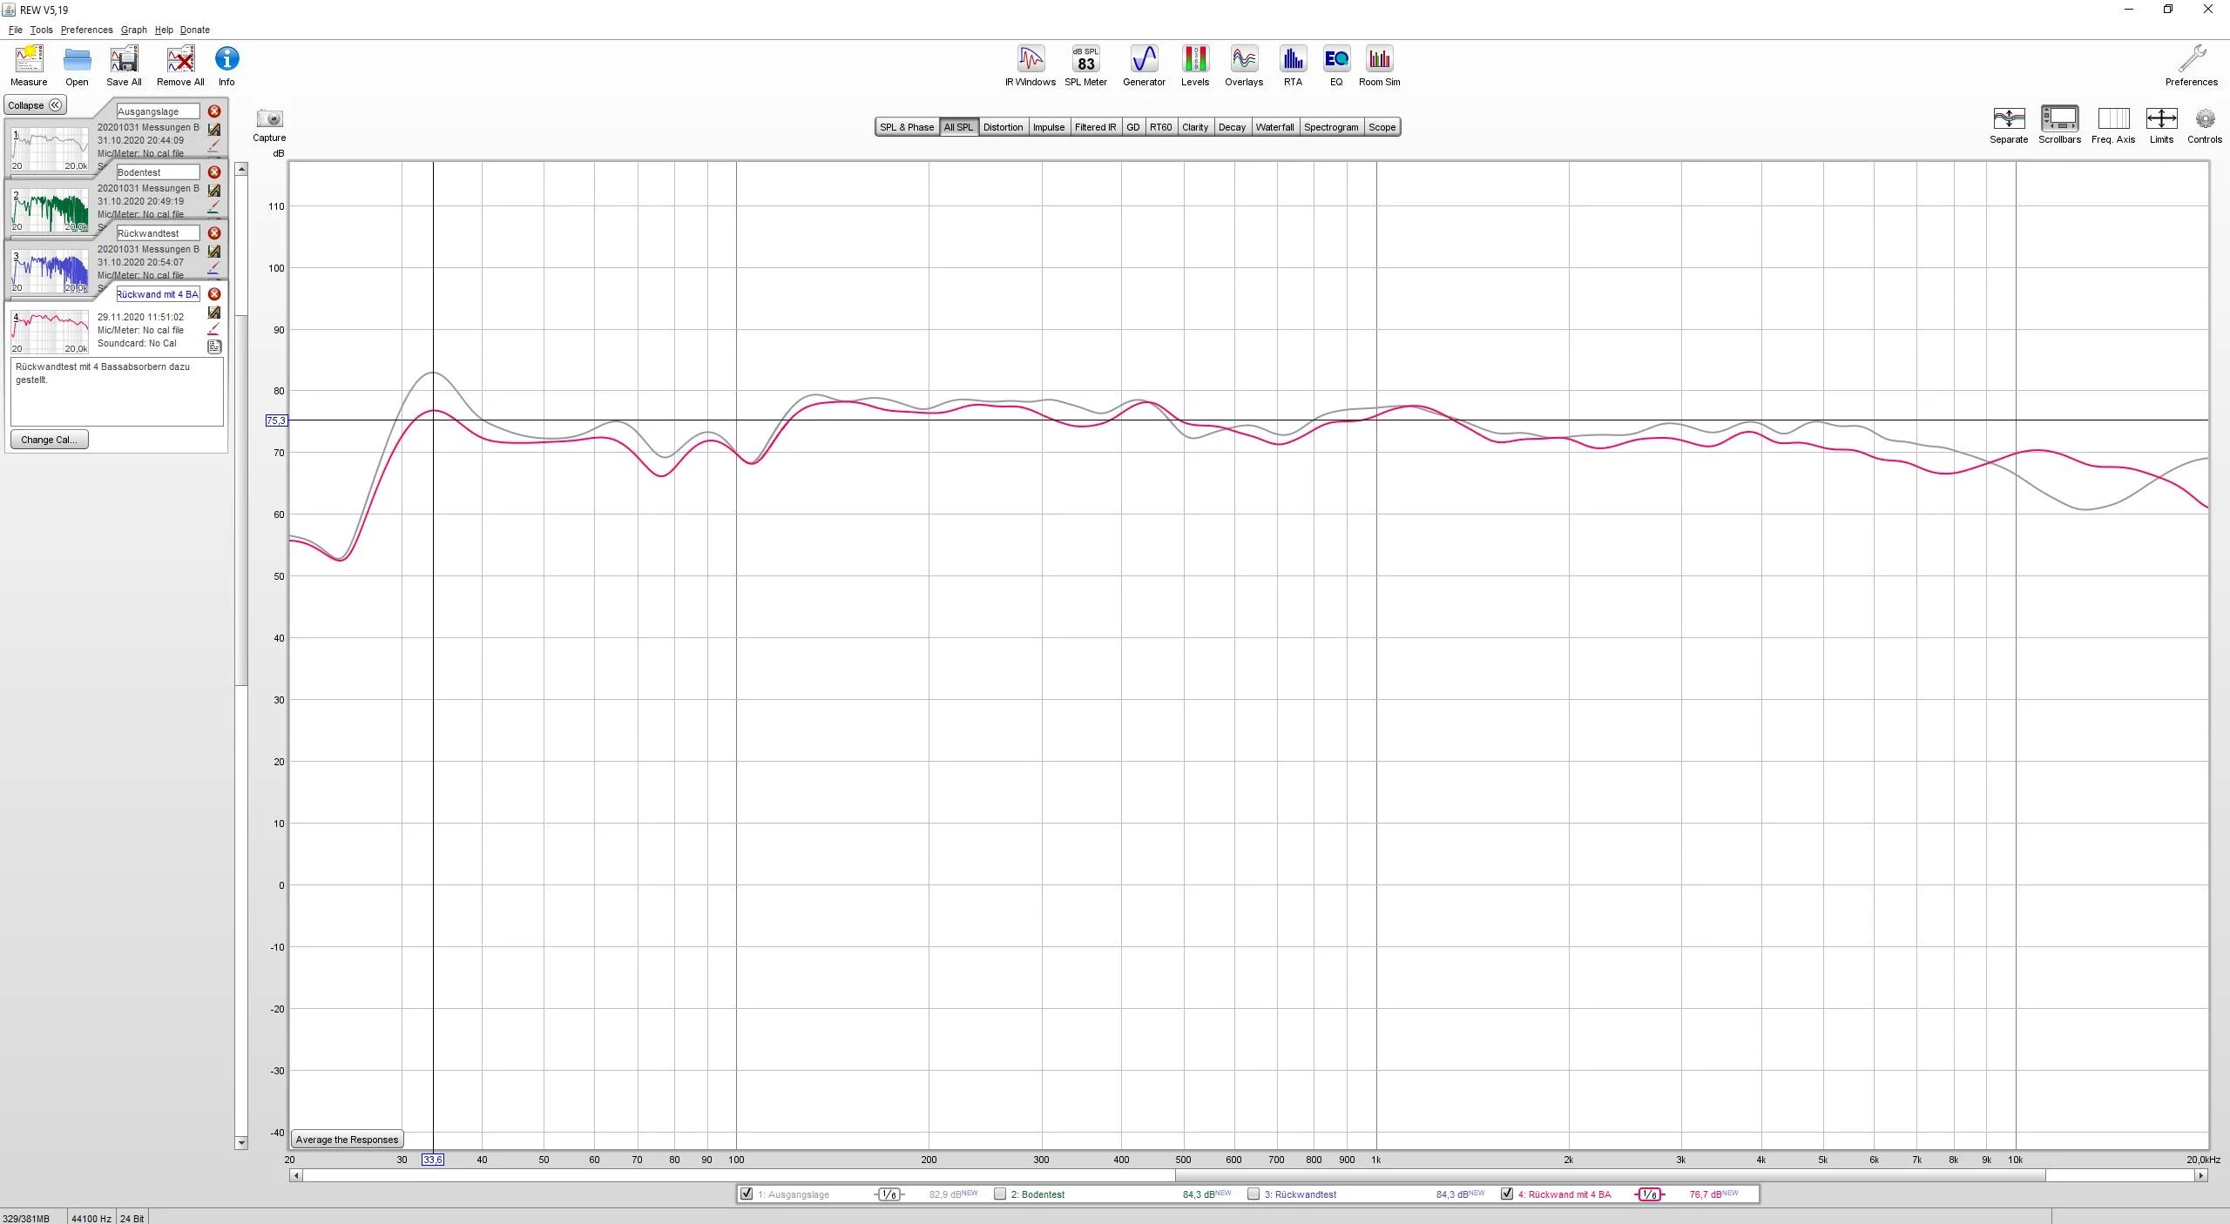Image resolution: width=2230 pixels, height=1224 pixels.
Task: Click the measurement list scroll down arrow
Action: click(241, 1143)
